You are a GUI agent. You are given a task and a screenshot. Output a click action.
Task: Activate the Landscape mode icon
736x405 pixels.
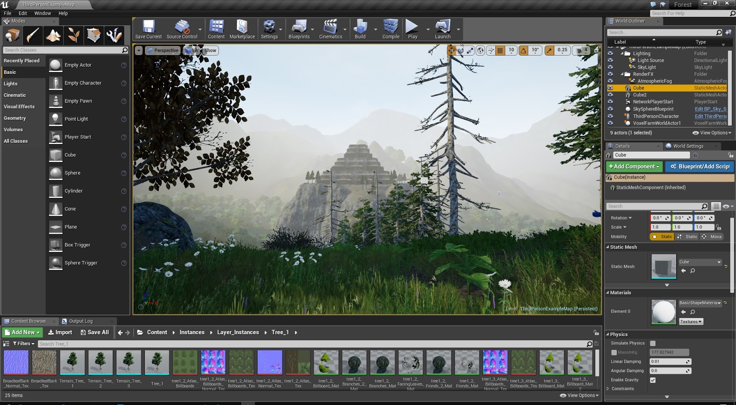click(x=53, y=35)
